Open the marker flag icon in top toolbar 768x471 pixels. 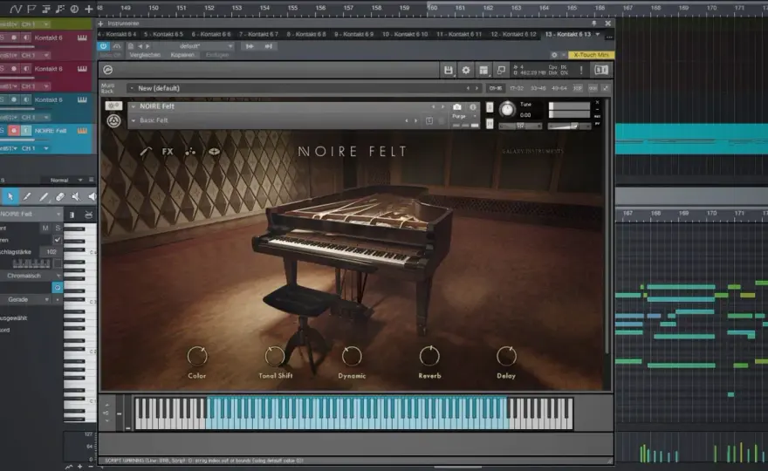31,9
